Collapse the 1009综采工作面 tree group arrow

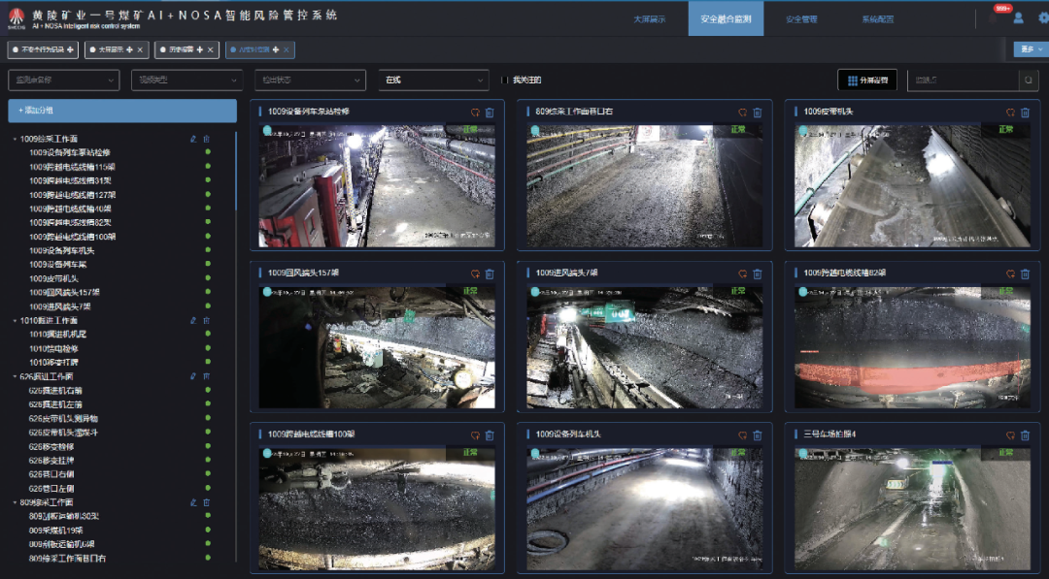point(15,139)
